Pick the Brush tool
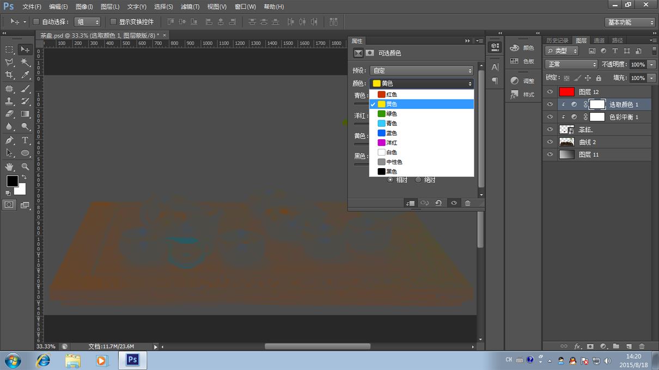This screenshot has width=659, height=370. tap(25, 89)
